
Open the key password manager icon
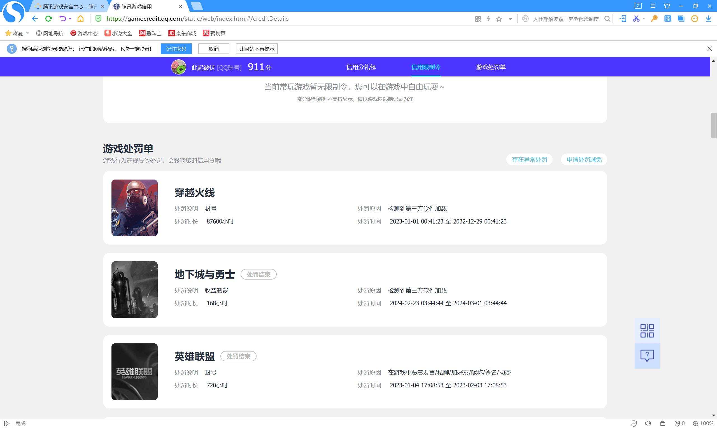point(654,19)
